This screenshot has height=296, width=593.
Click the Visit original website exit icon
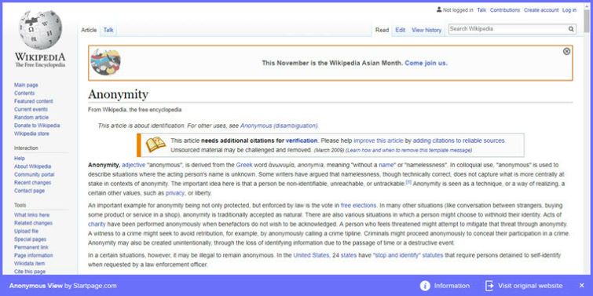point(489,286)
